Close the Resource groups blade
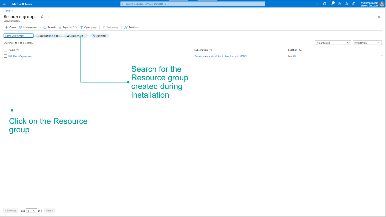This screenshot has height=217, width=386. pos(379,17)
